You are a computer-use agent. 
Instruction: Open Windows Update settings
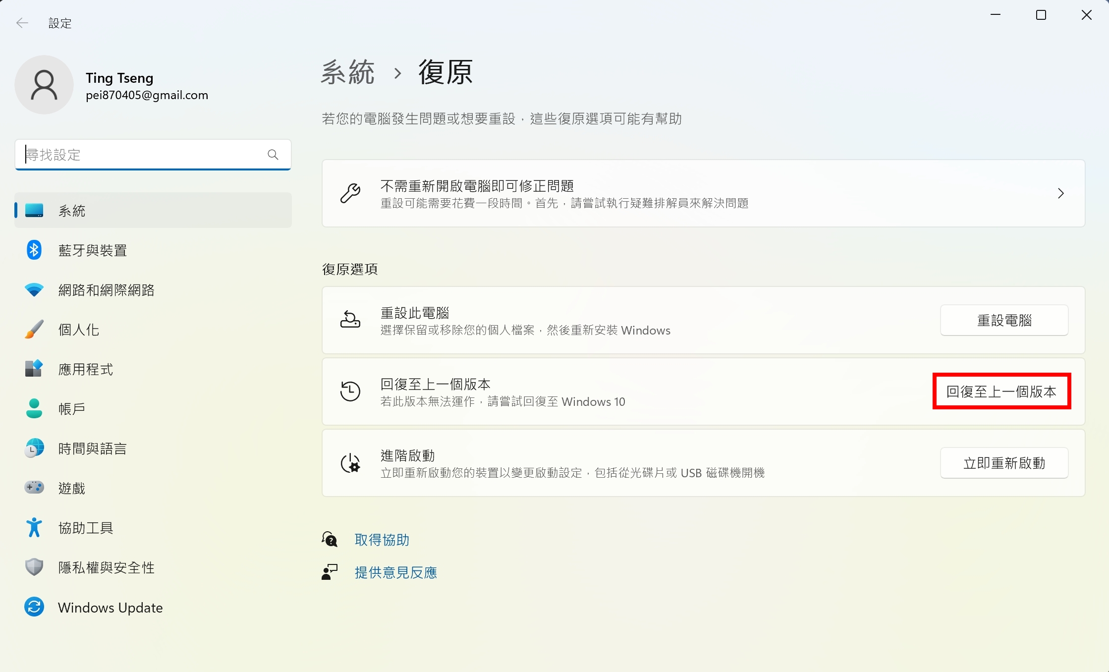153,607
